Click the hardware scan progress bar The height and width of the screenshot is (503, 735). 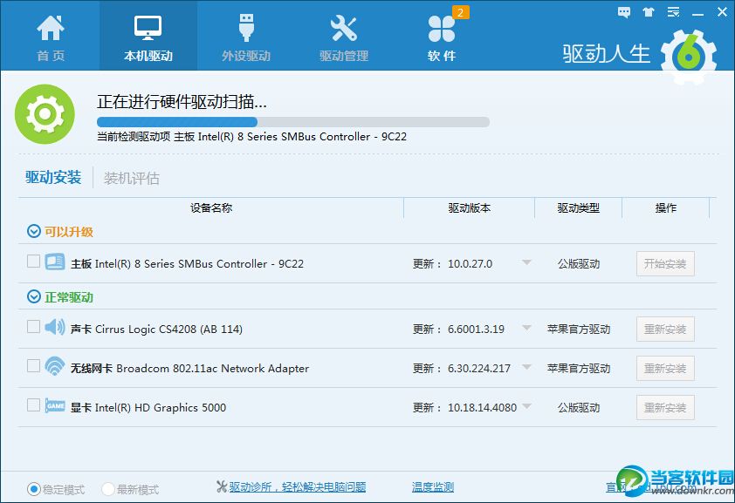tap(293, 122)
